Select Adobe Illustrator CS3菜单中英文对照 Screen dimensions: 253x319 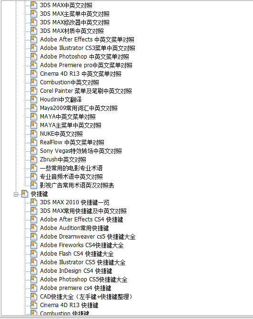point(88,48)
